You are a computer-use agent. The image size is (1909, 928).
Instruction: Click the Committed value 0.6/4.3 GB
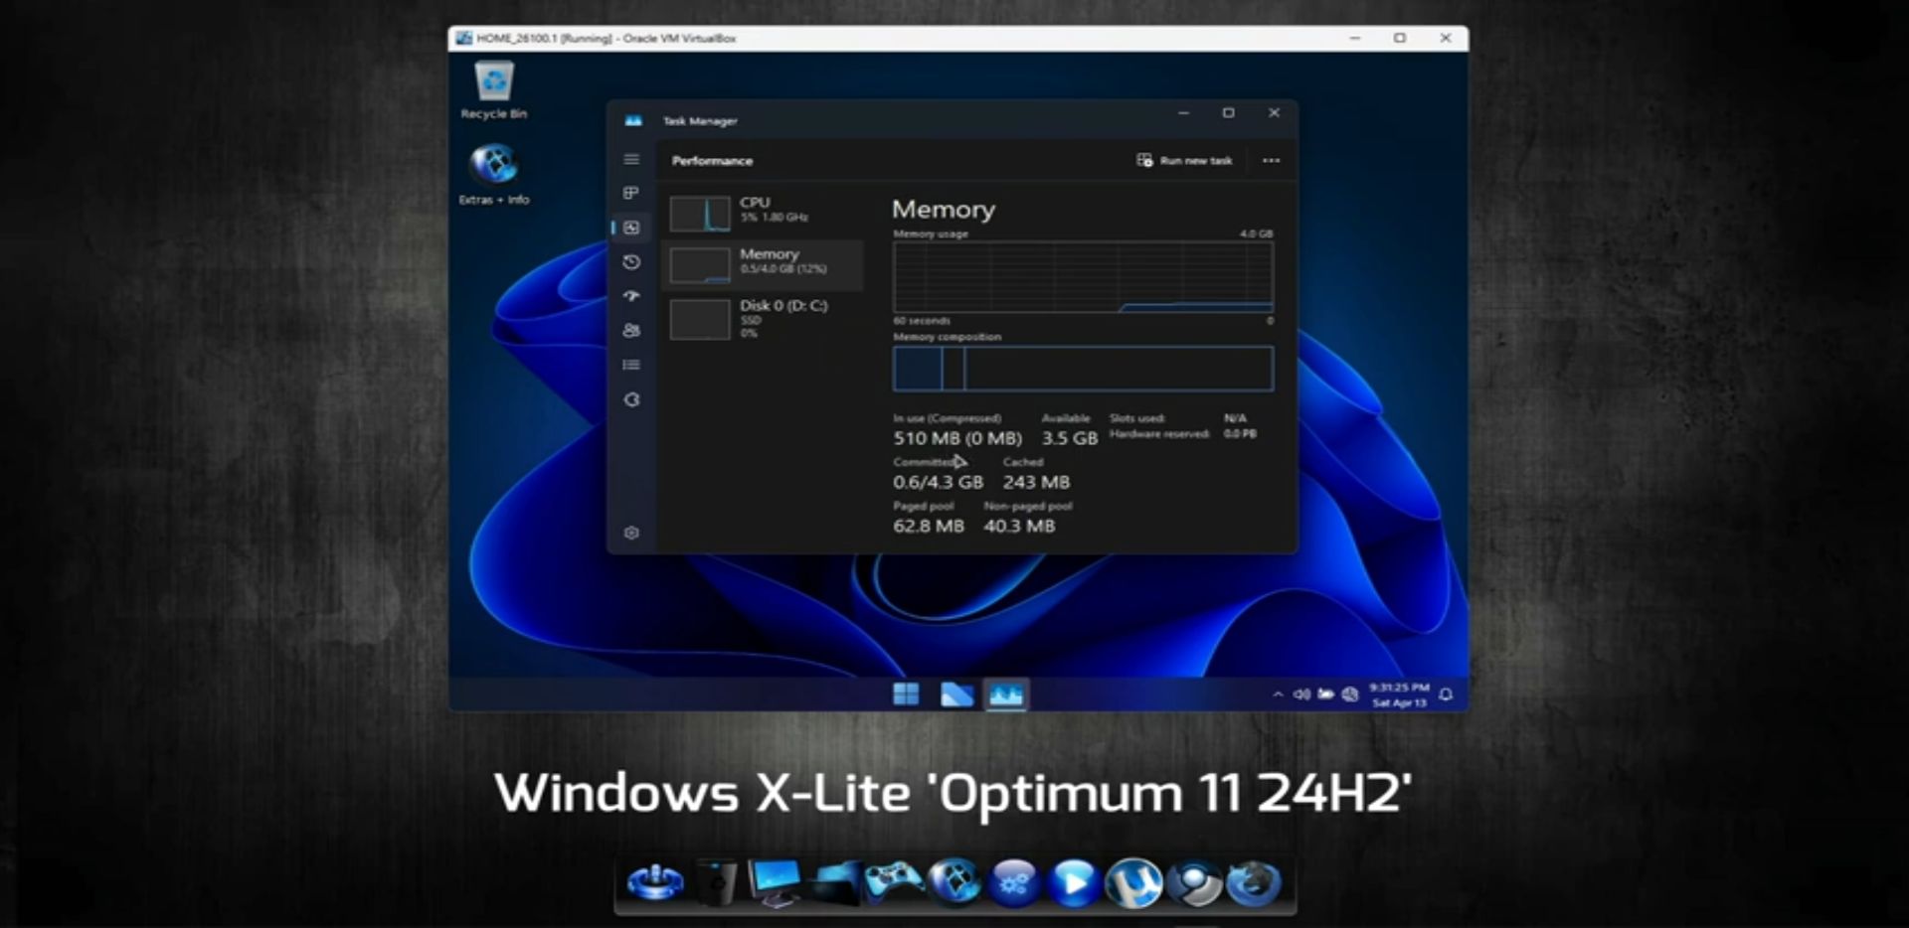coord(938,482)
